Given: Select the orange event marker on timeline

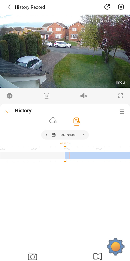Looking at the screenshot, I should point(69,156).
